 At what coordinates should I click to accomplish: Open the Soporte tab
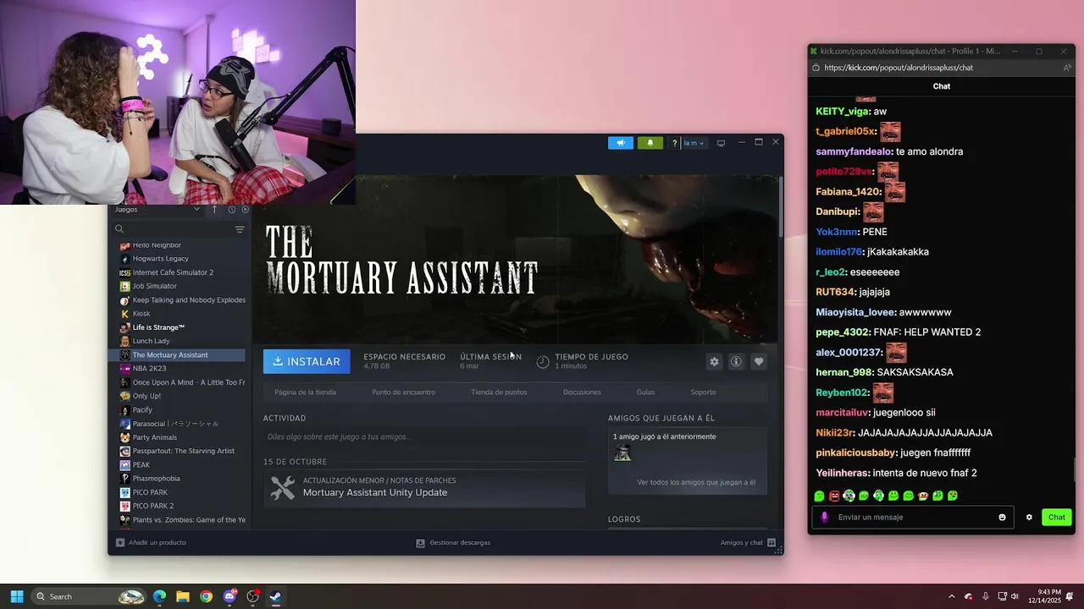(703, 392)
